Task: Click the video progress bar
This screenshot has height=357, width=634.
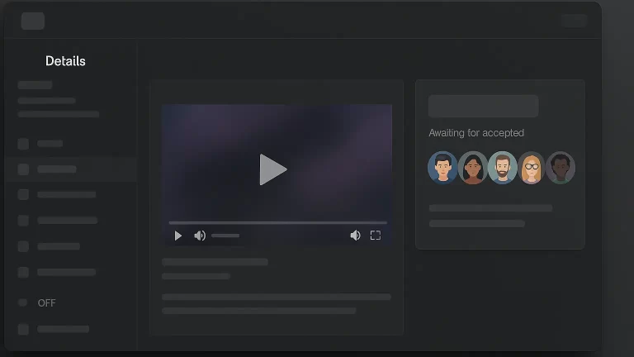Action: point(277,222)
